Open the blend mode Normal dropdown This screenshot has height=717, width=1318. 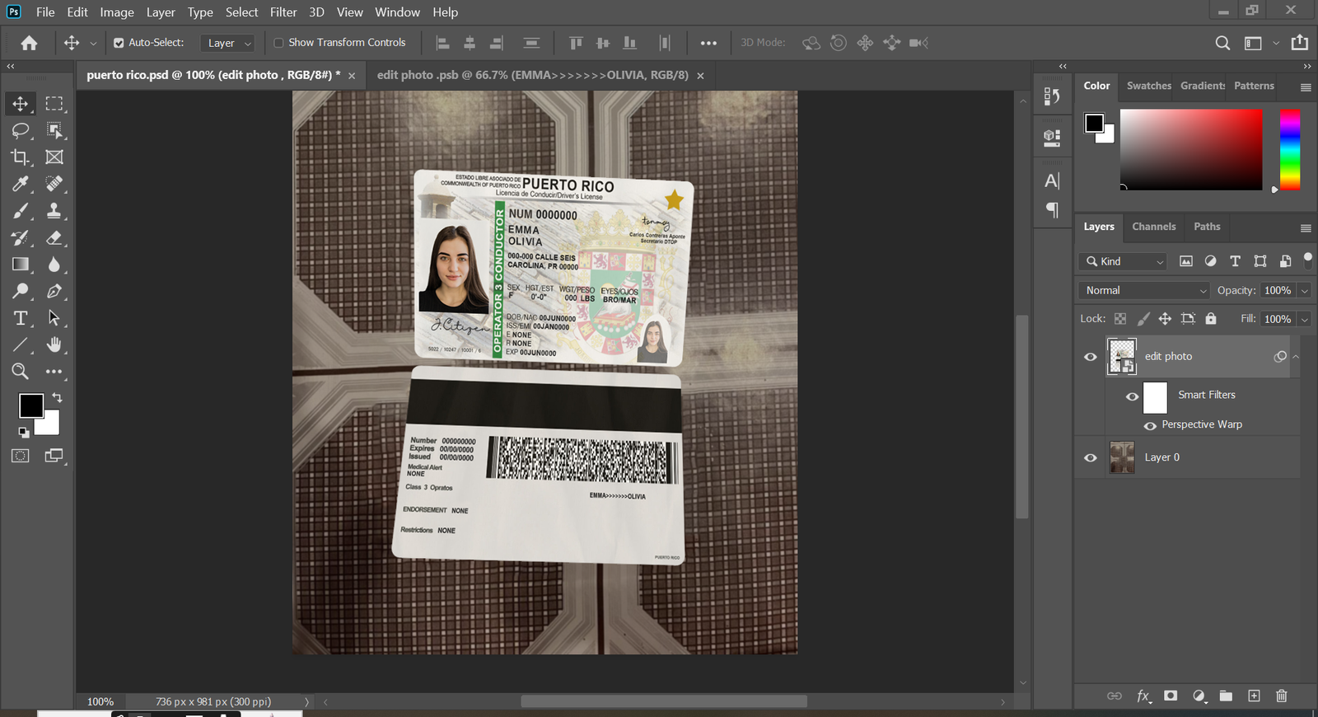point(1143,290)
